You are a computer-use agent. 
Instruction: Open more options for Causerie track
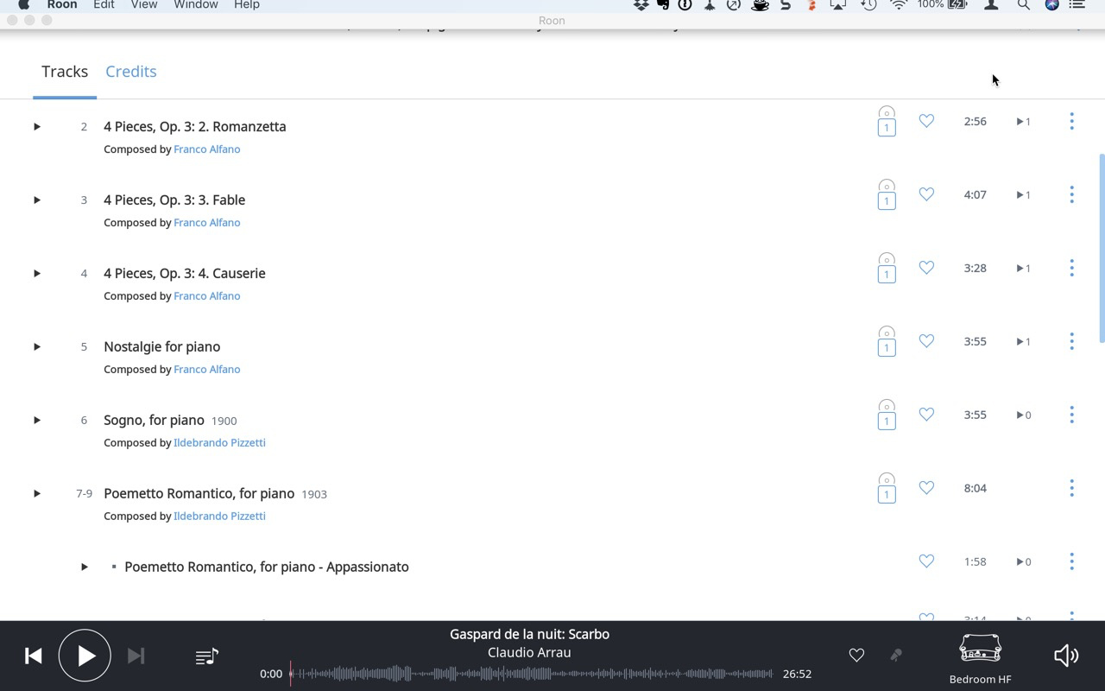pos(1071,268)
